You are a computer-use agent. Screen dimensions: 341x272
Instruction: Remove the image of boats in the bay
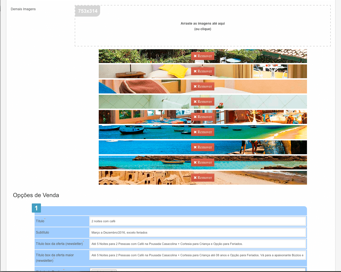[202, 132]
